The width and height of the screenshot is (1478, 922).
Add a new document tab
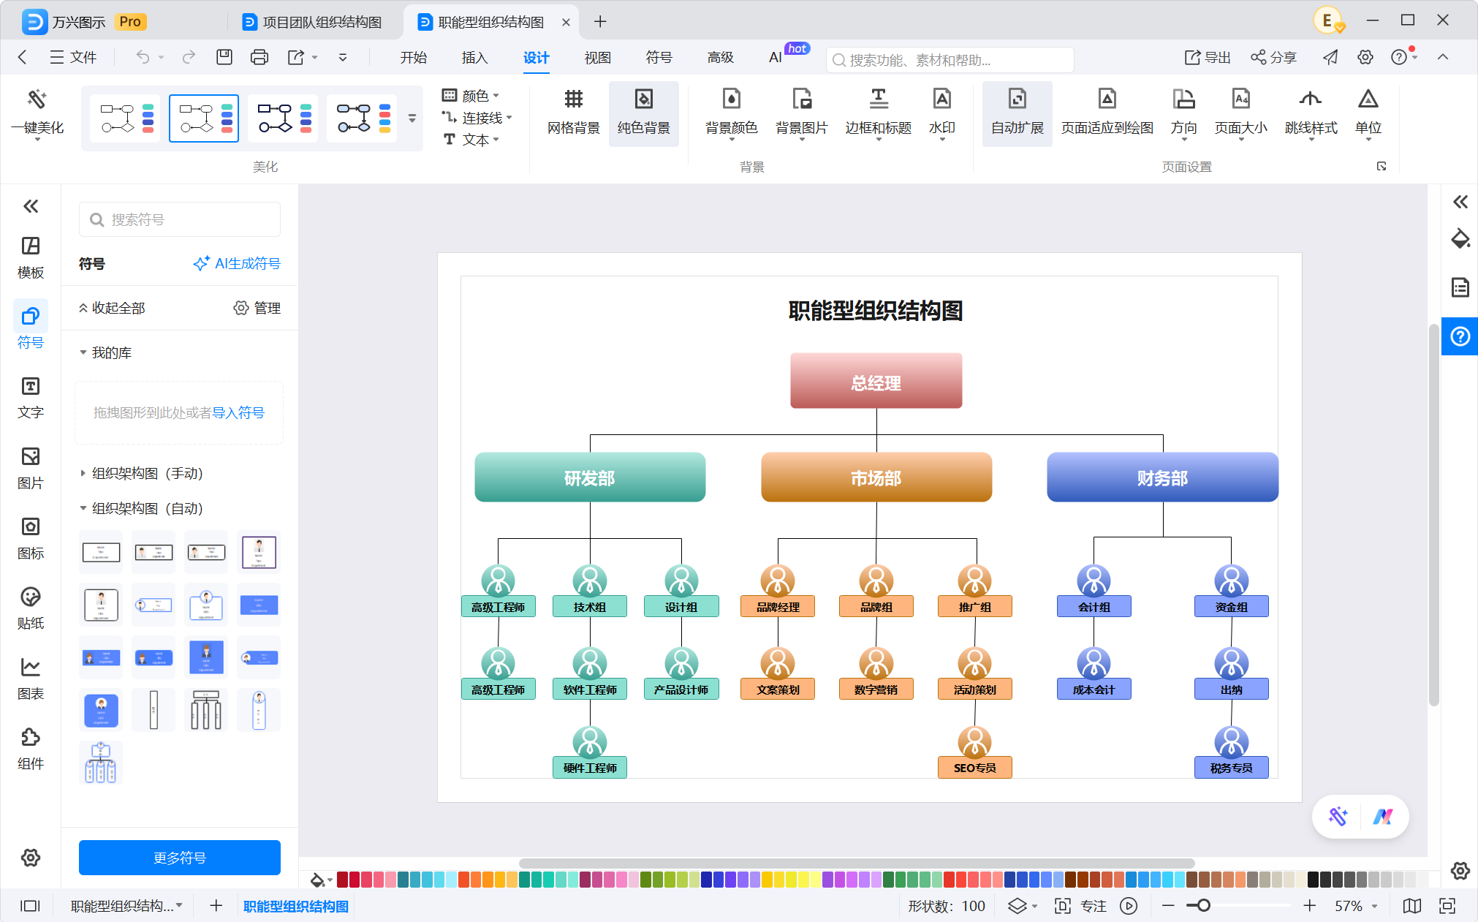click(600, 22)
